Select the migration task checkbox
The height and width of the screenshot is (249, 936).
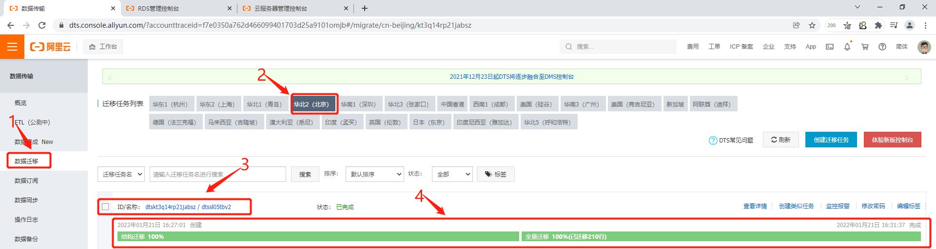[x=105, y=207]
